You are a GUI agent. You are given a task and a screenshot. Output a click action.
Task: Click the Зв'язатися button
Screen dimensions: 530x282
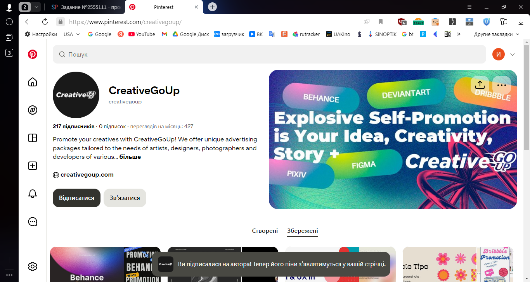pyautogui.click(x=125, y=198)
